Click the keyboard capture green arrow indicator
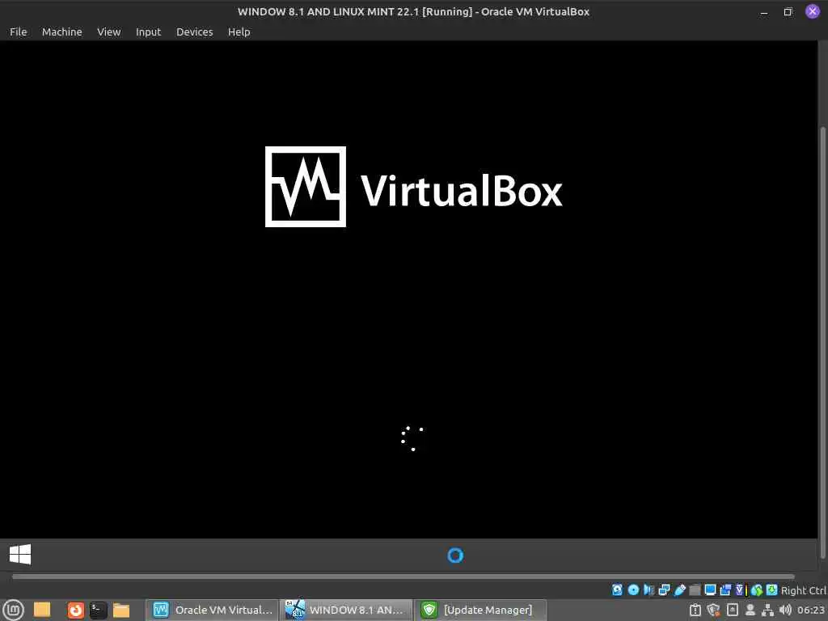 (771, 589)
